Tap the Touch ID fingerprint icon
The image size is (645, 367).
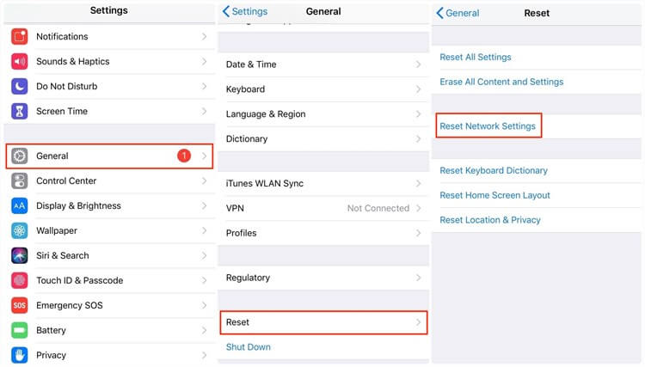click(x=20, y=281)
